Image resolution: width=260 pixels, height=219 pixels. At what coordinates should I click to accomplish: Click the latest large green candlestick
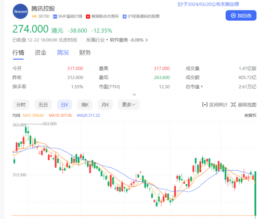point(255,193)
